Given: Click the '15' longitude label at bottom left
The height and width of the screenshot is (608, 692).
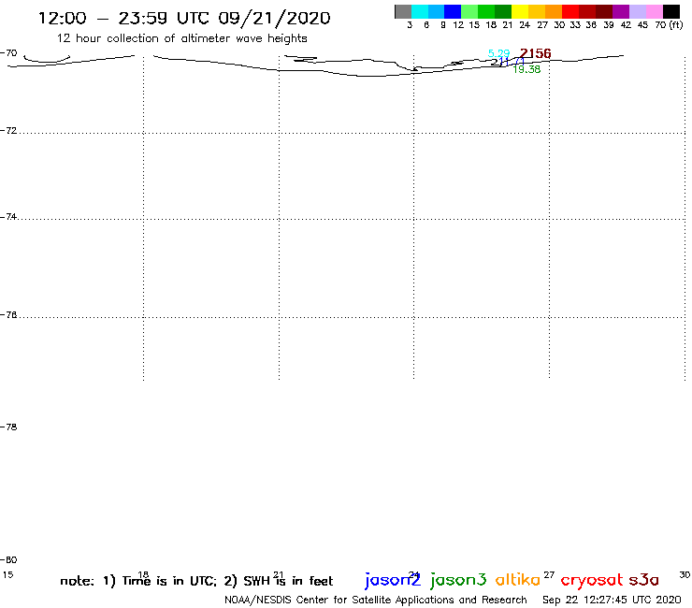Looking at the screenshot, I should tap(7, 575).
